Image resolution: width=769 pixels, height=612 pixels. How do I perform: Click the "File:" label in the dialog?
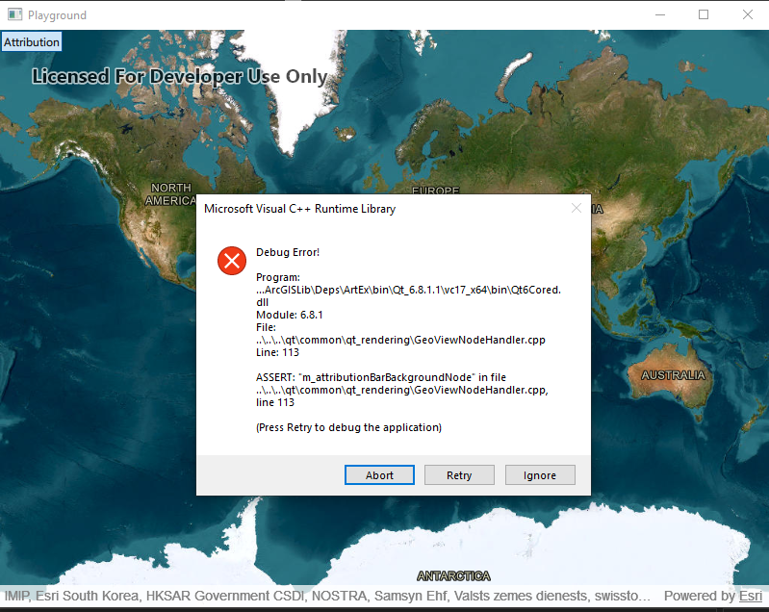point(266,327)
